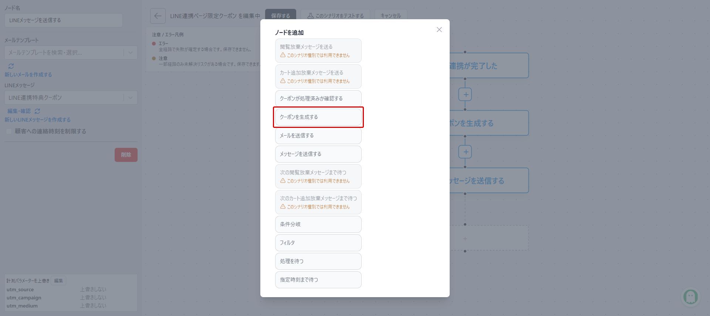Expand the LINE連携特典クーポン dropdown chevron
The width and height of the screenshot is (710, 316).
click(x=131, y=98)
